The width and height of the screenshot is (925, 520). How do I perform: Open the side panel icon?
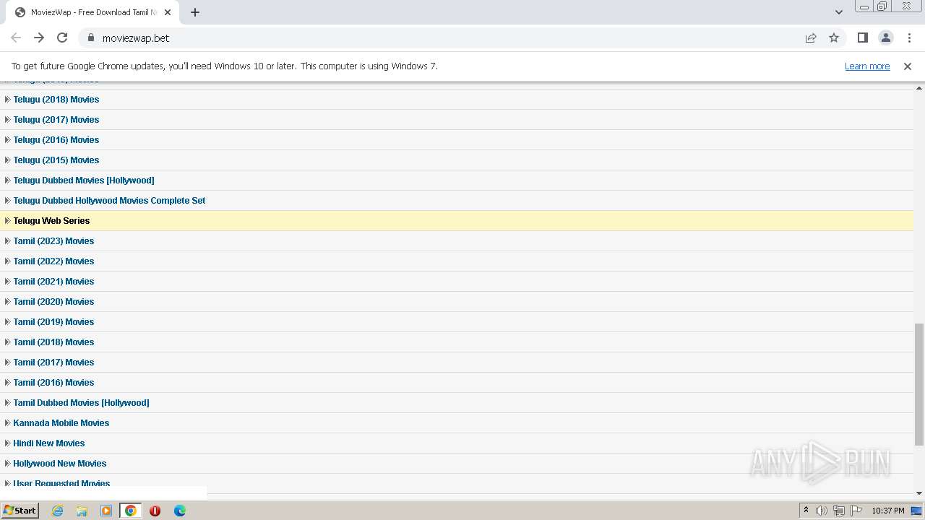pyautogui.click(x=863, y=38)
